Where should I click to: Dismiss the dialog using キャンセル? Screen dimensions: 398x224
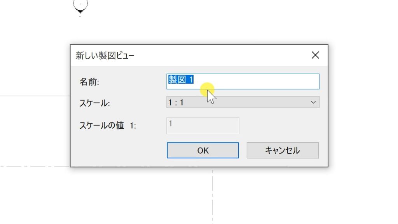click(283, 150)
